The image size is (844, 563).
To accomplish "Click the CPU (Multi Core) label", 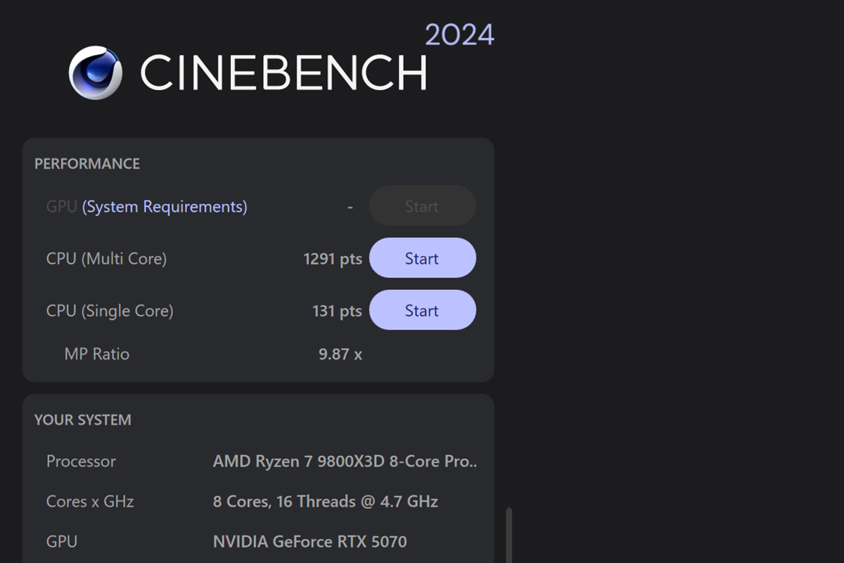I will coord(106,259).
